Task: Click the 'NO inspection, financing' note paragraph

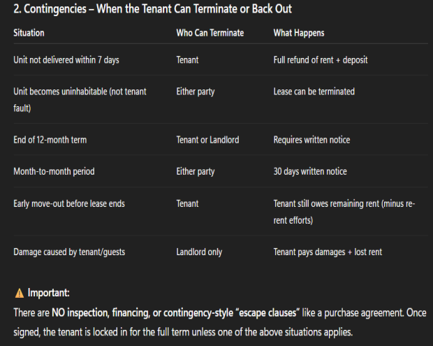Action: click(x=219, y=323)
